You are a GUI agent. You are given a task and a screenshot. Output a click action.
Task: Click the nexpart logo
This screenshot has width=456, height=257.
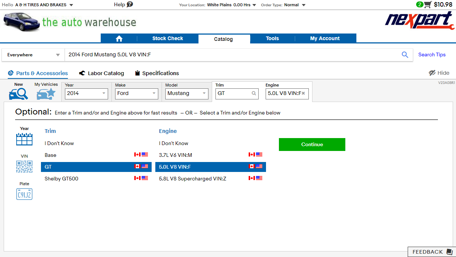[x=419, y=21]
